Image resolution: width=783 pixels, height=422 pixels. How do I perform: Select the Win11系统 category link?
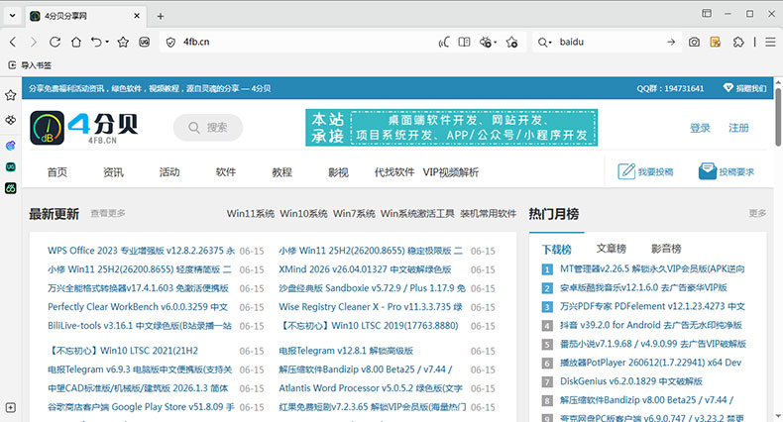(250, 214)
